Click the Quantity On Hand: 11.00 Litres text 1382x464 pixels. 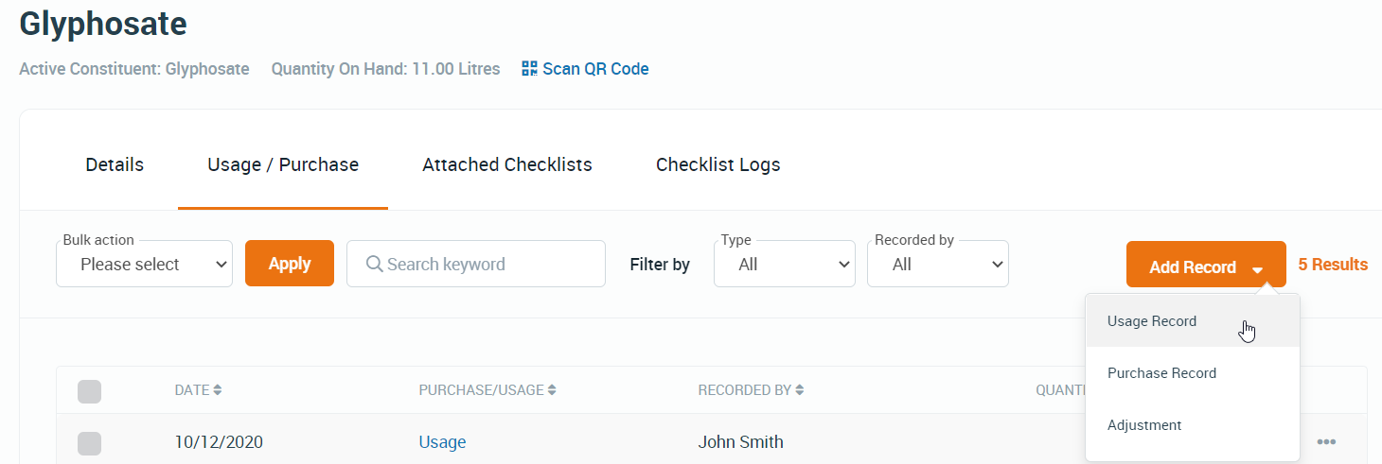(385, 69)
